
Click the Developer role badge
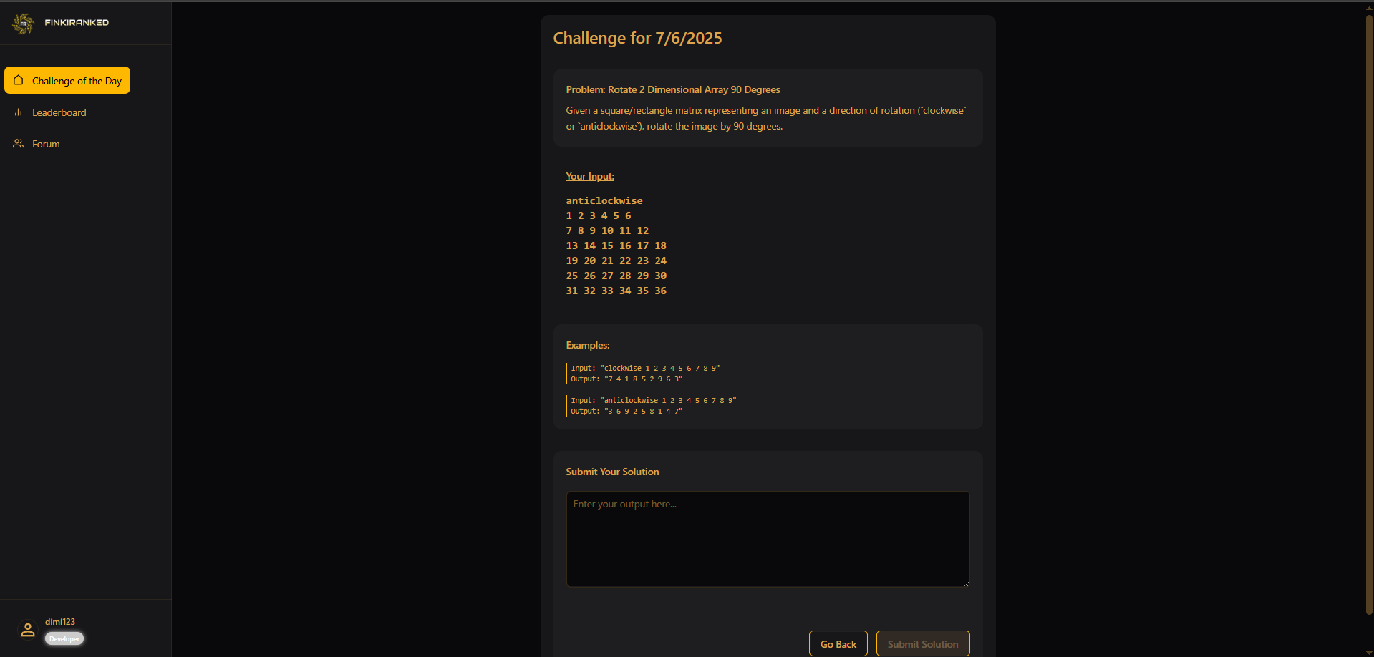64,639
